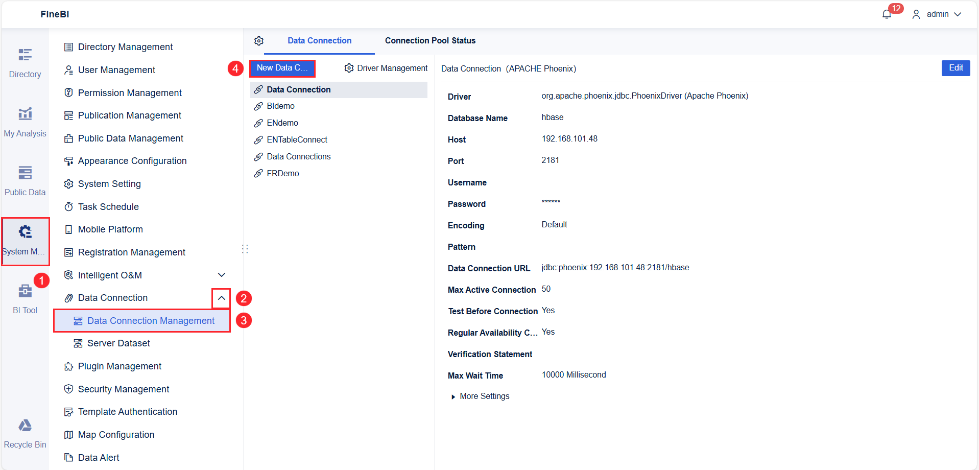The width and height of the screenshot is (979, 470).
Task: Open Driver Management
Action: [x=386, y=68]
